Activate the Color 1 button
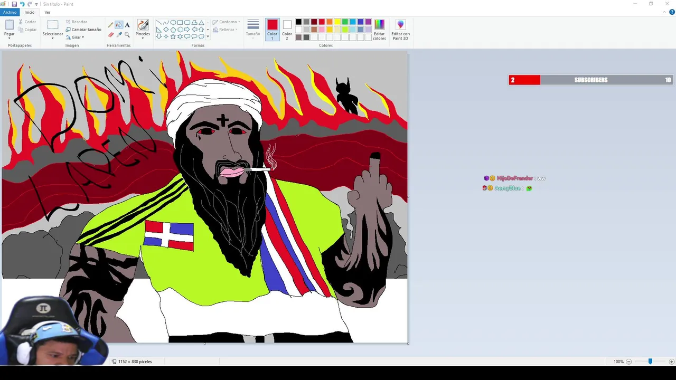Screen dimensions: 676x380 [272, 30]
